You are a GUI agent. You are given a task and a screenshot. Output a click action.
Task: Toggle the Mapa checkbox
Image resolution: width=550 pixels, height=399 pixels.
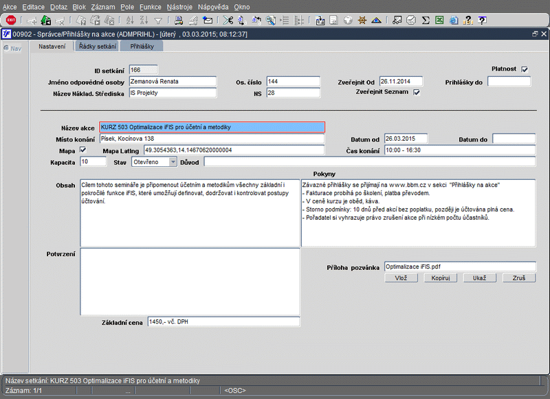pos(83,150)
